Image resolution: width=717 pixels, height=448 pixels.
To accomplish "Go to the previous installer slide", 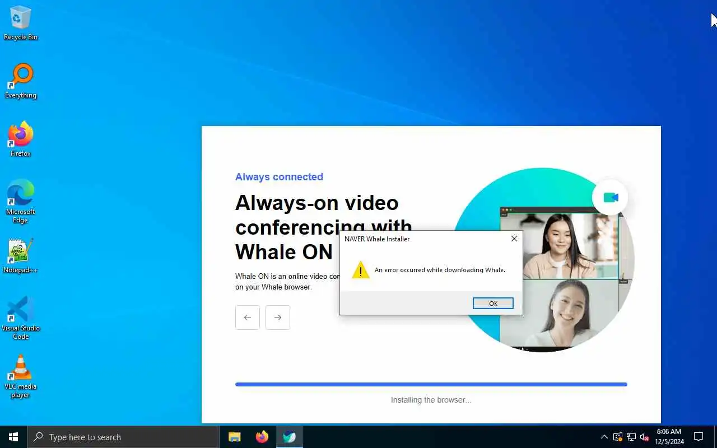I will 248,318.
